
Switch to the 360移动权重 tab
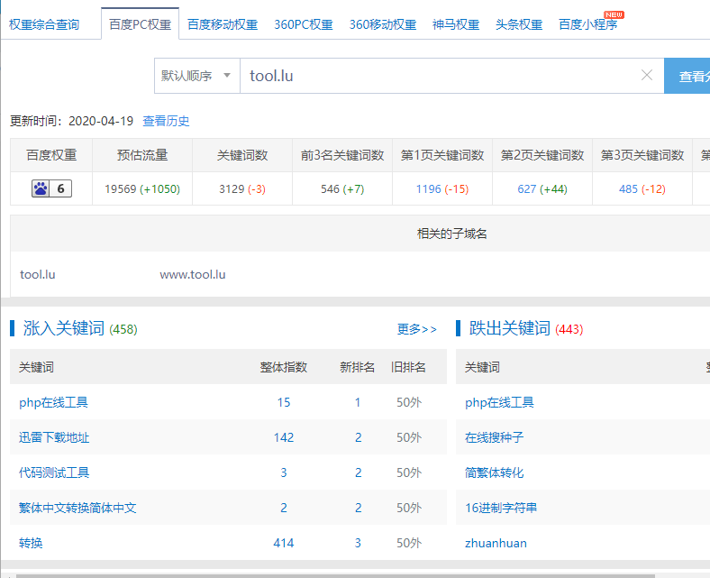coord(383,24)
